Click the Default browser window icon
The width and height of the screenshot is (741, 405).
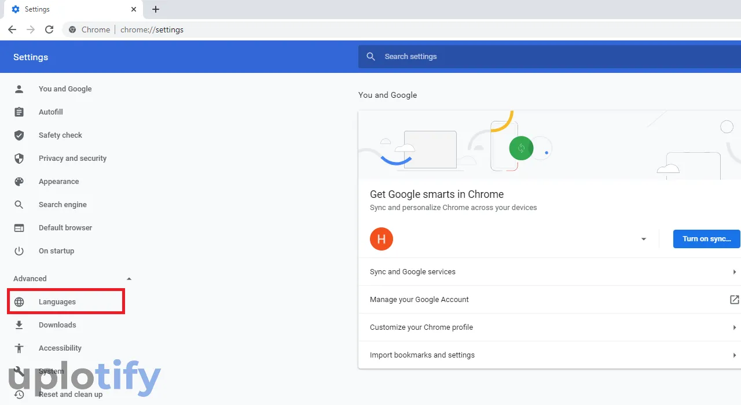pos(19,228)
